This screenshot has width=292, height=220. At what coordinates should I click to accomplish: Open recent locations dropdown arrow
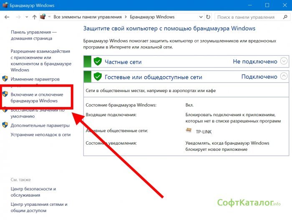pyautogui.click(x=27, y=17)
